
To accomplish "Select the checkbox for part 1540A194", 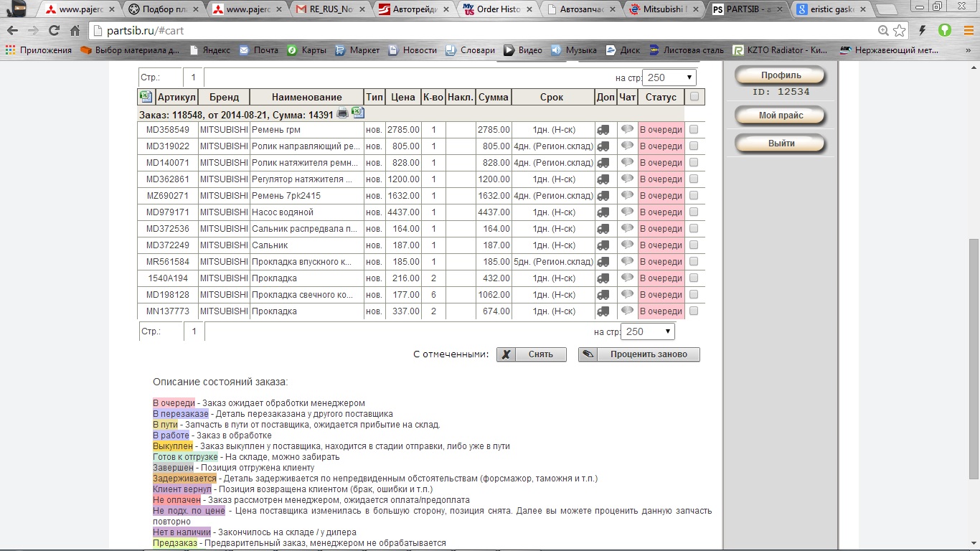I will click(694, 278).
